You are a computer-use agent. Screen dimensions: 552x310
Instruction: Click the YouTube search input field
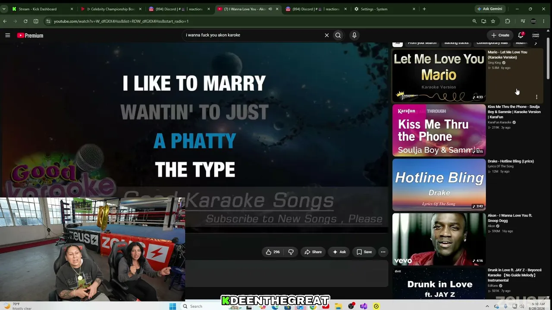pos(254,35)
